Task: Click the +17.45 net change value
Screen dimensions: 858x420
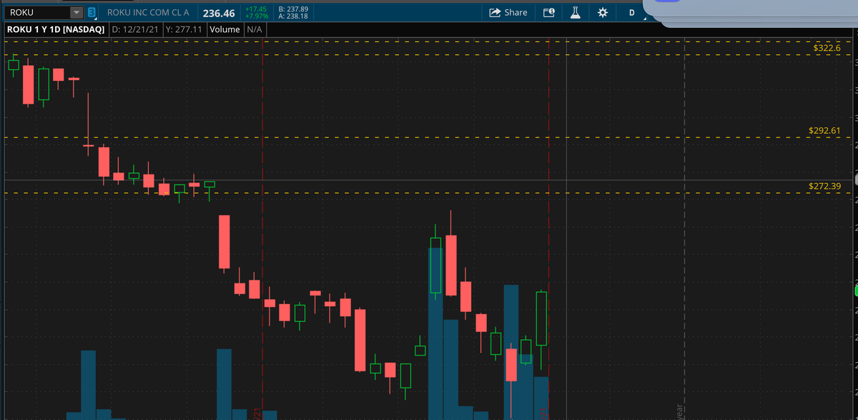Action: pyautogui.click(x=256, y=9)
